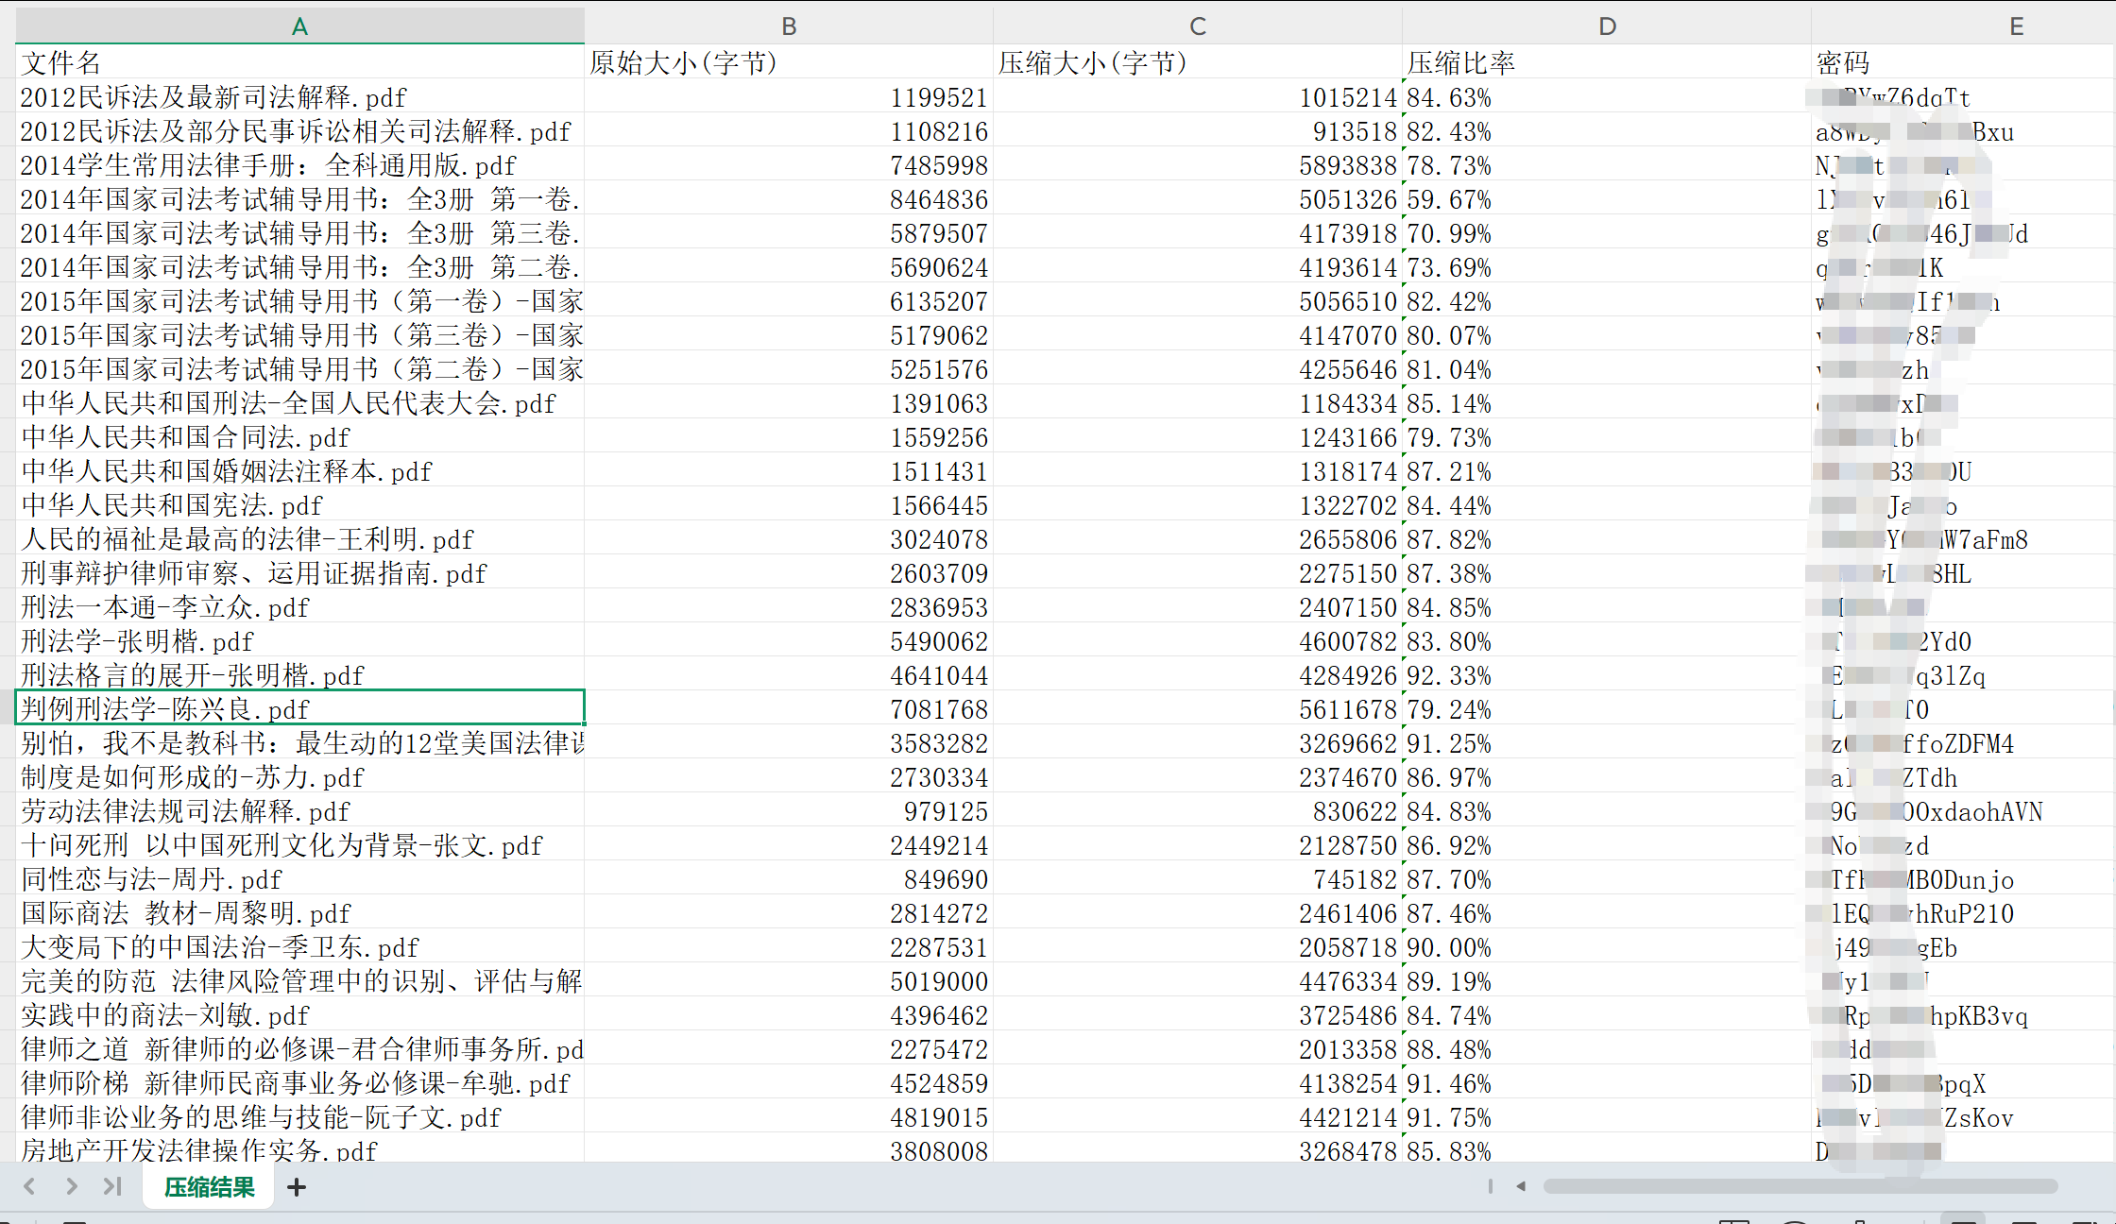Click the jump-to-last-sheet arrow
The width and height of the screenshot is (2116, 1224).
[x=112, y=1186]
